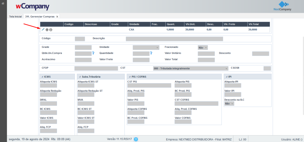The height and width of the screenshot is (142, 304).
Task: Open the Fracionado dropdown
Action: (203, 47)
